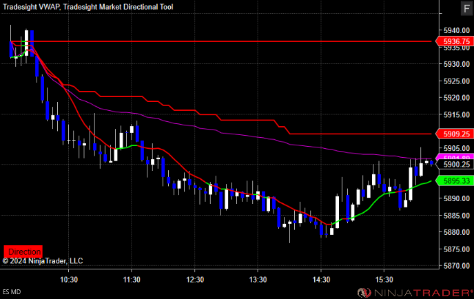Click the 2024 NinjaTrader, LLC copyright text

click(43, 261)
